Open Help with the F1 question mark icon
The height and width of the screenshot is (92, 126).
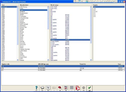pos(36,88)
